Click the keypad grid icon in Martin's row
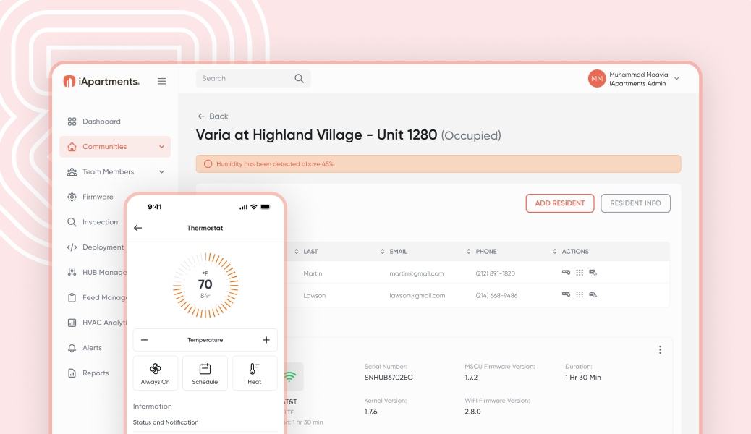 click(580, 273)
